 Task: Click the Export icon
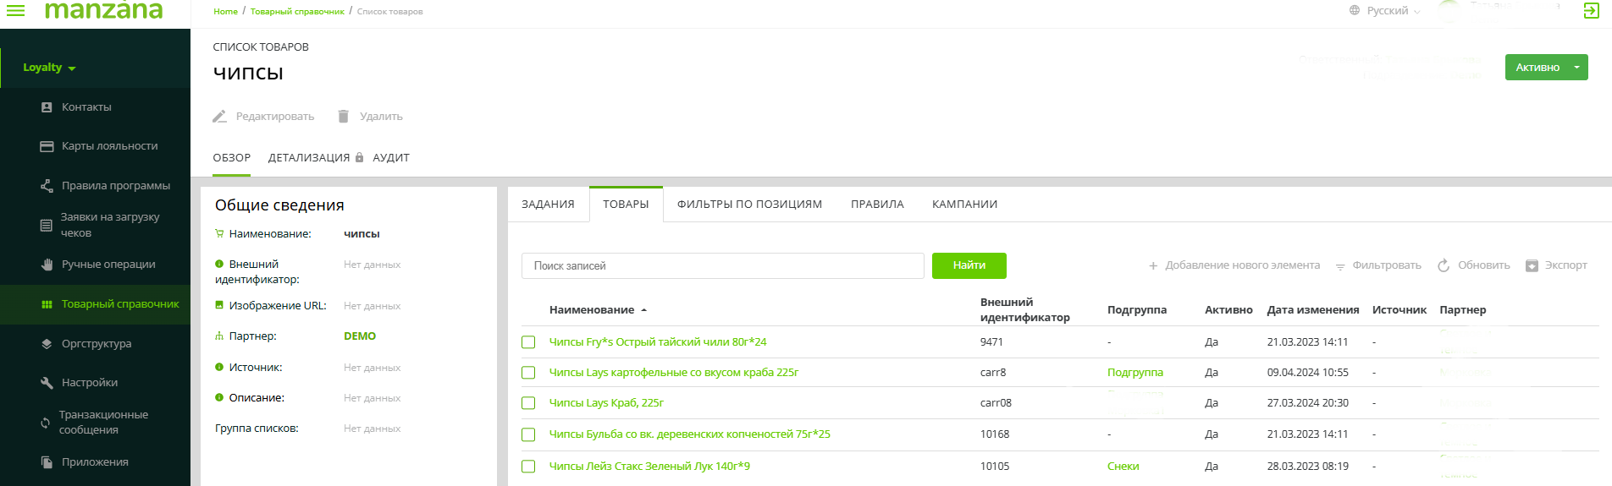click(1532, 265)
